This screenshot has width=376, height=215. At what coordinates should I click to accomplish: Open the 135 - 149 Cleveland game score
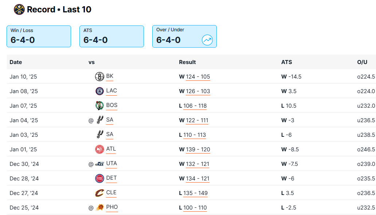point(195,193)
